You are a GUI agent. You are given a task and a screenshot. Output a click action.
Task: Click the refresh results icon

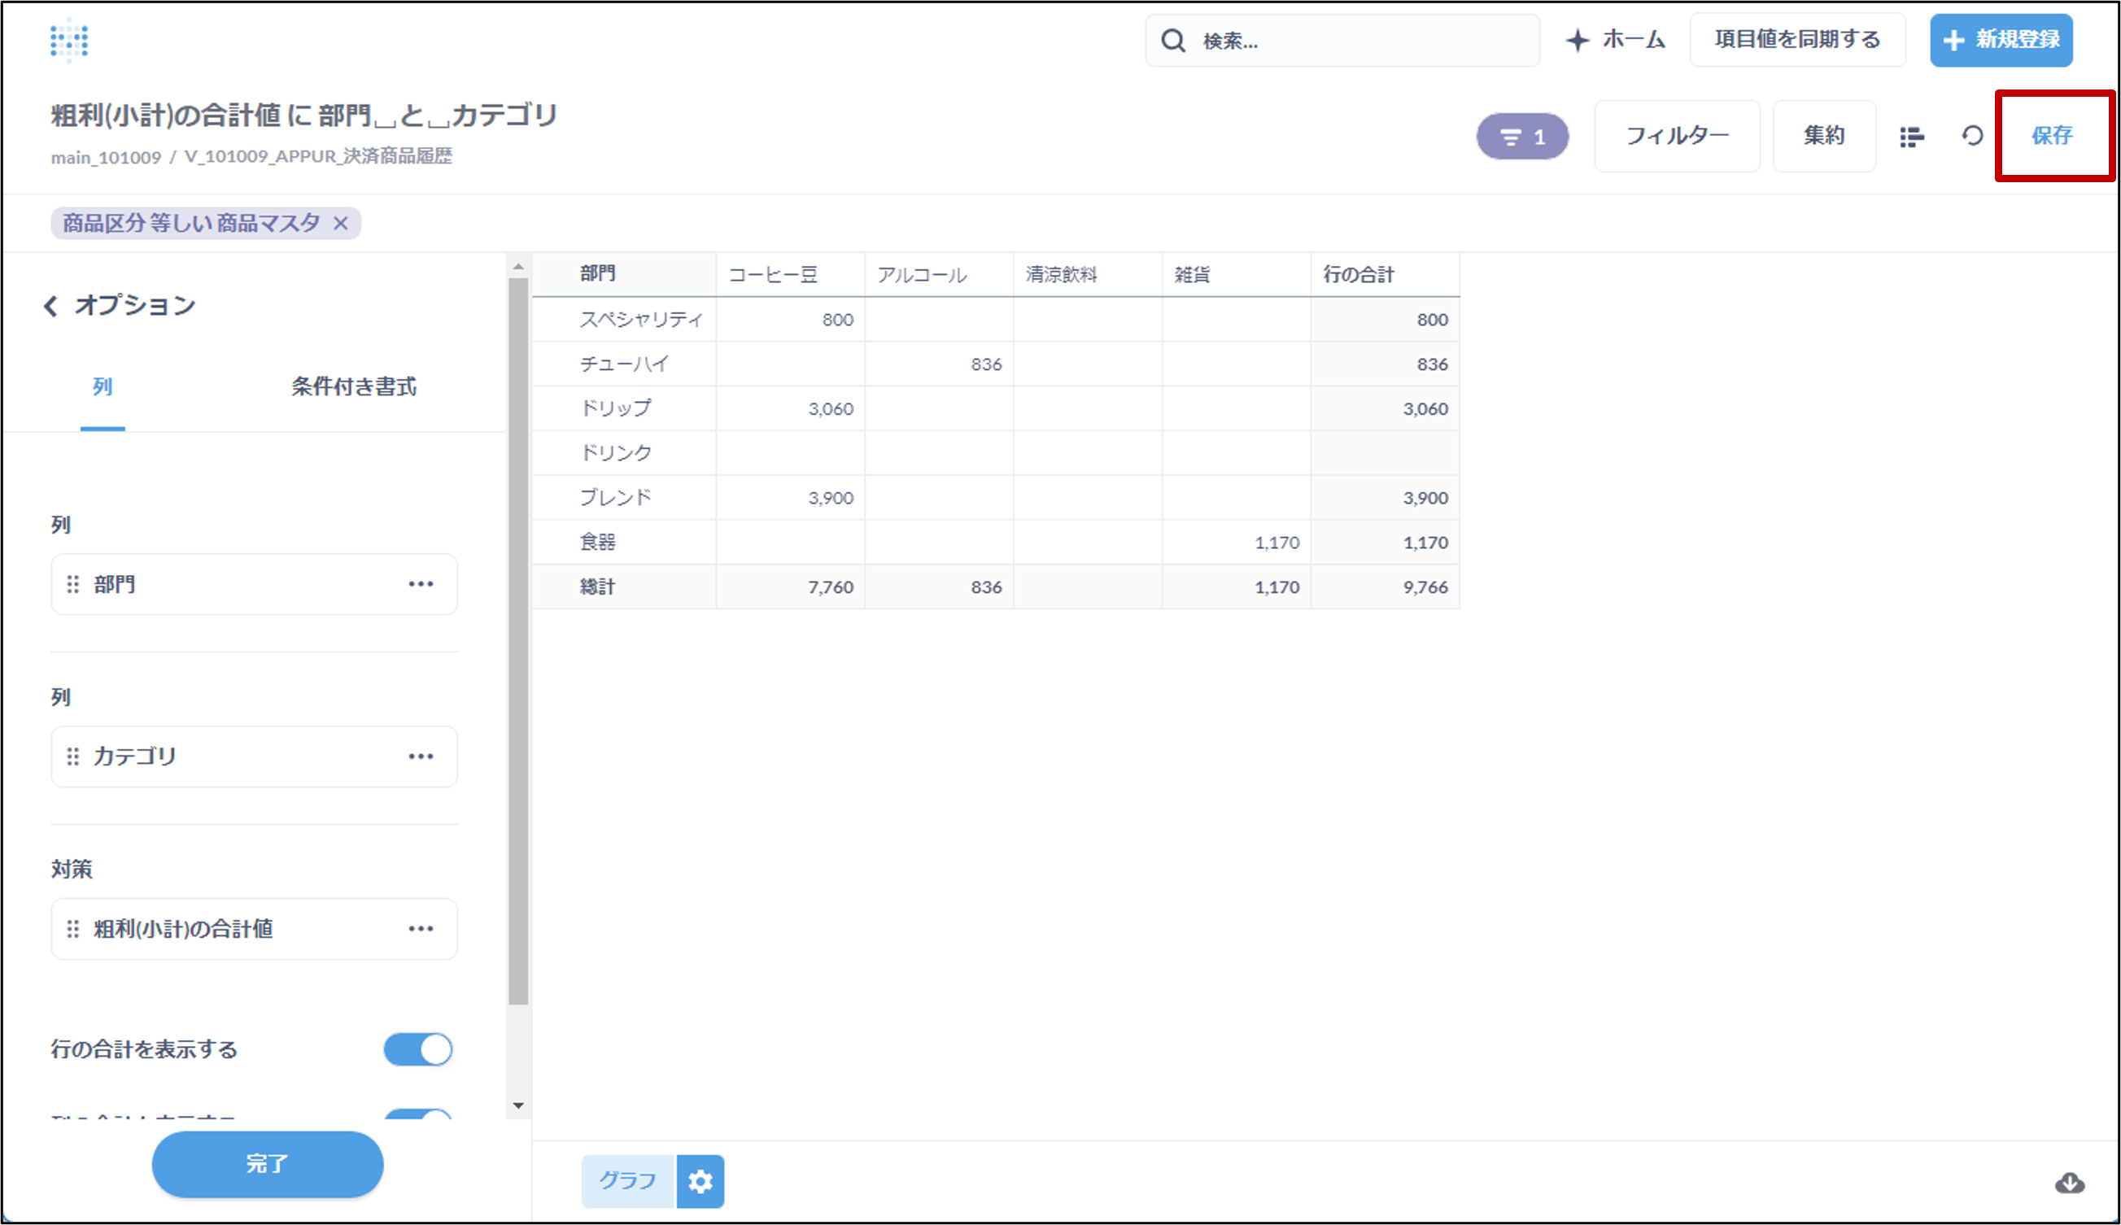coord(1972,136)
